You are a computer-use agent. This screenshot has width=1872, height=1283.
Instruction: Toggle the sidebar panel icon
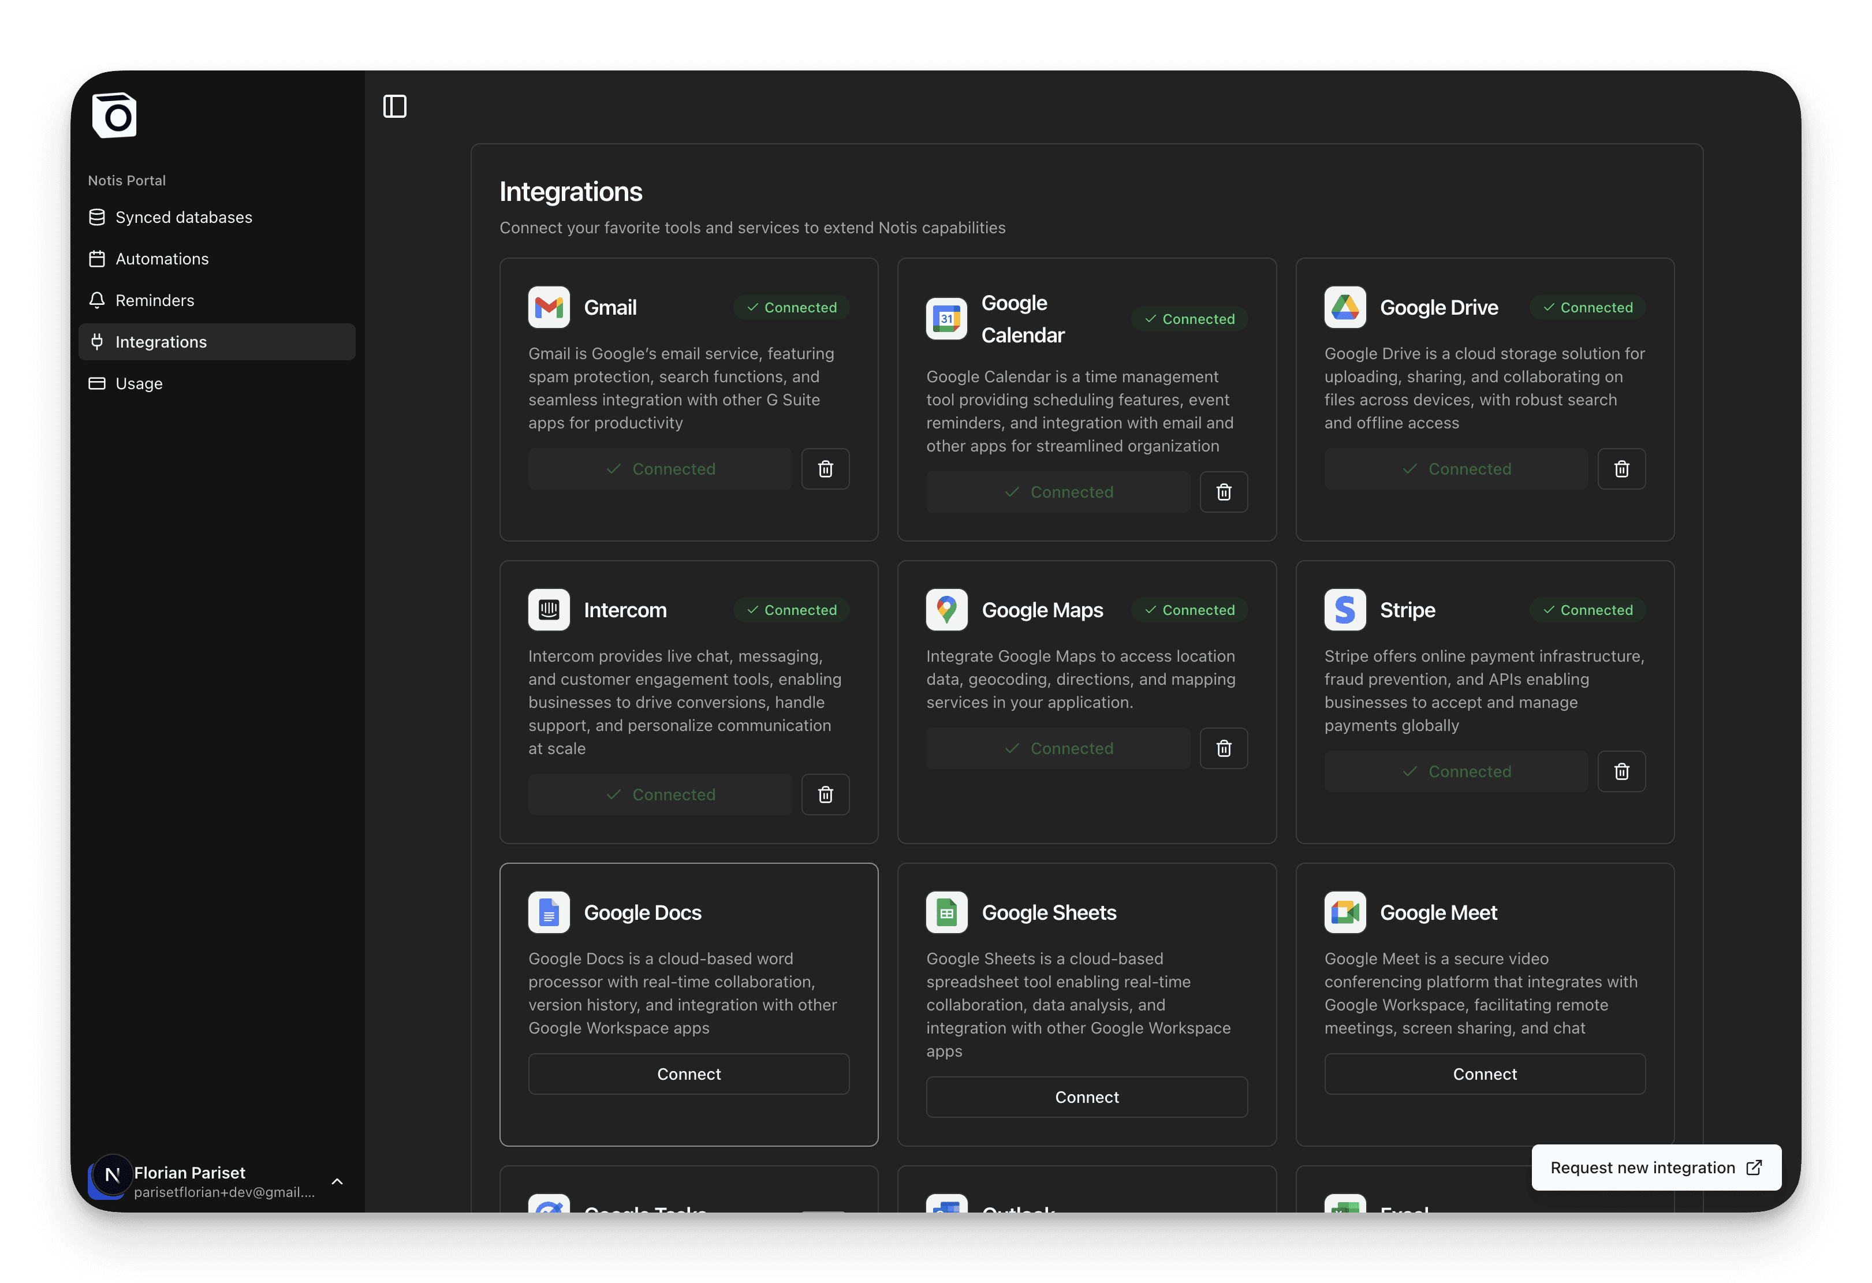click(395, 106)
